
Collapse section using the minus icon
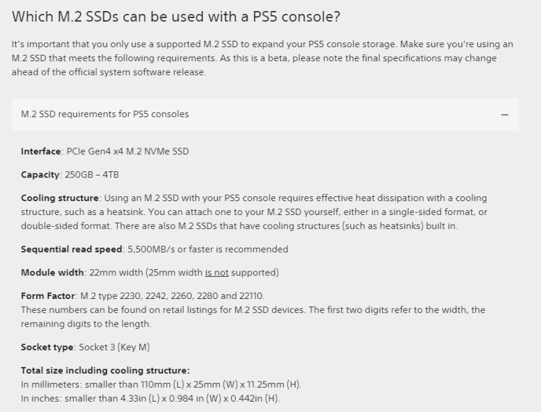[504, 114]
